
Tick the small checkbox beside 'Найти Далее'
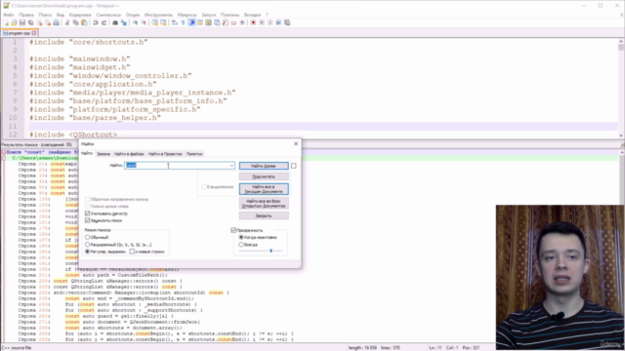(x=294, y=166)
